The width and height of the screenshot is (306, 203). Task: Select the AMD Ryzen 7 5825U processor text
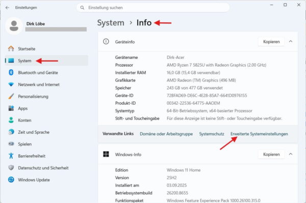216,65
